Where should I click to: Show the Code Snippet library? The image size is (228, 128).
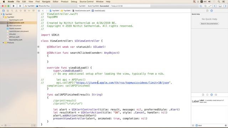pos(207,95)
